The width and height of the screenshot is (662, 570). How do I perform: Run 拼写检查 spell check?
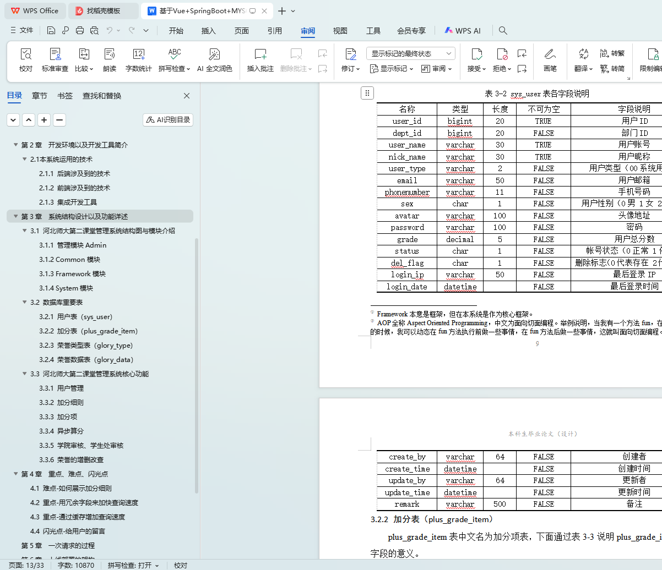click(x=174, y=60)
